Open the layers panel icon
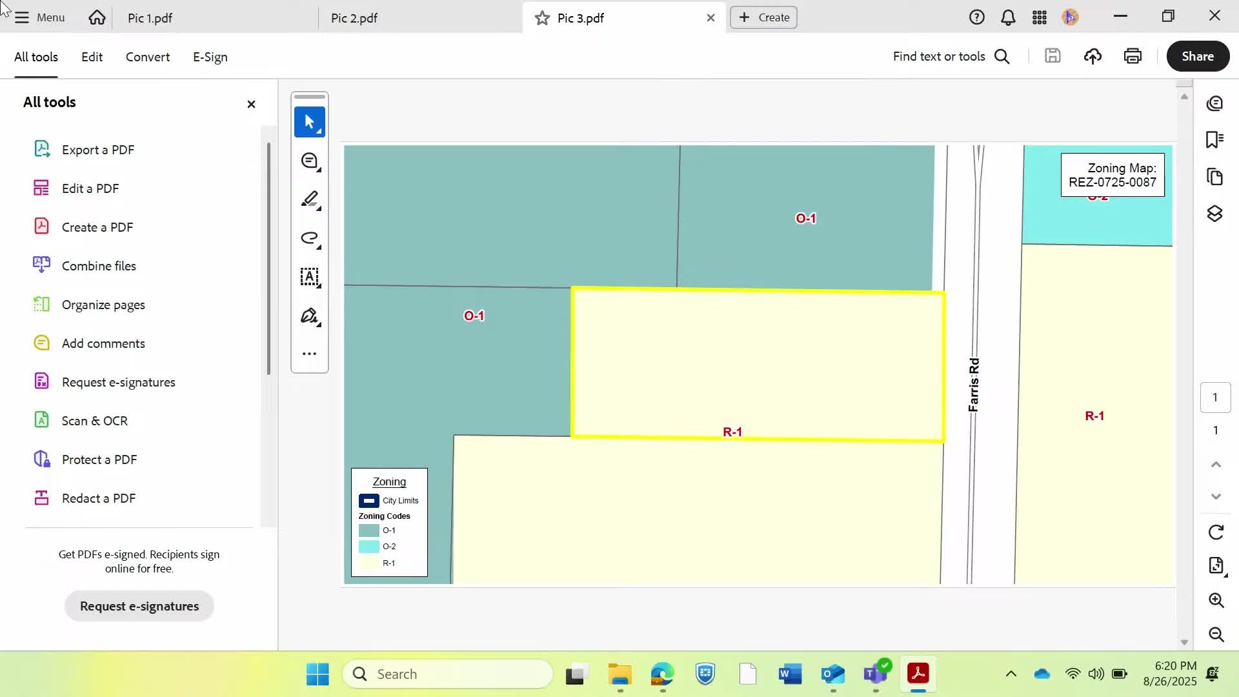Viewport: 1239px width, 697px height. [x=1214, y=214]
